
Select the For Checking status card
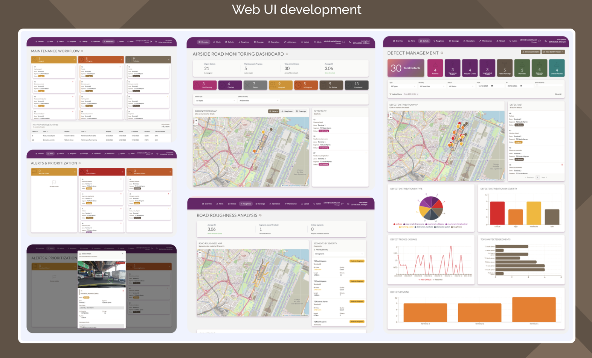[205, 85]
